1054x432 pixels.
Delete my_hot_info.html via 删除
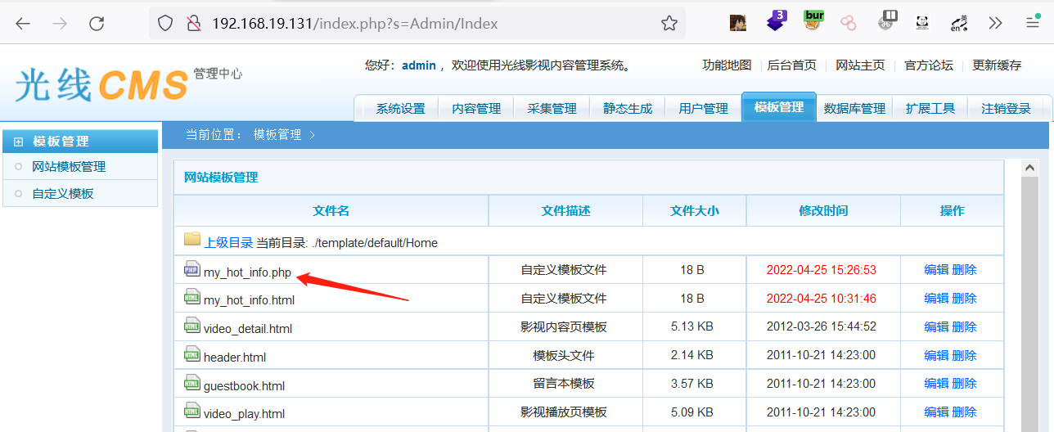964,299
